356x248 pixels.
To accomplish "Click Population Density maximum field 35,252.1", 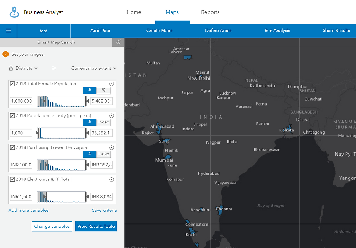I will 102,133.
